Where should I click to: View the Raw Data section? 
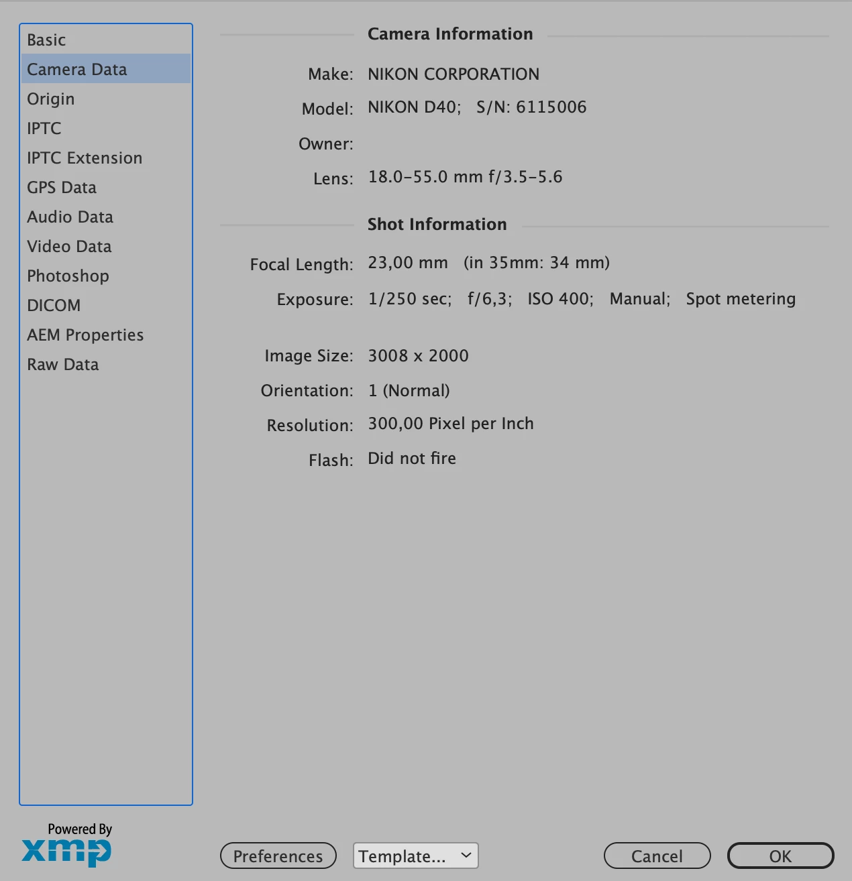click(106, 364)
